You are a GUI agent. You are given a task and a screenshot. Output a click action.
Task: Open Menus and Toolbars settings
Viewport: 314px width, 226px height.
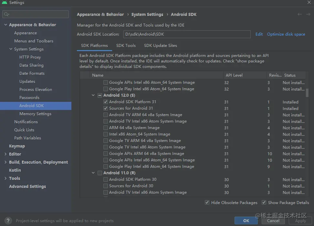pyautogui.click(x=34, y=41)
